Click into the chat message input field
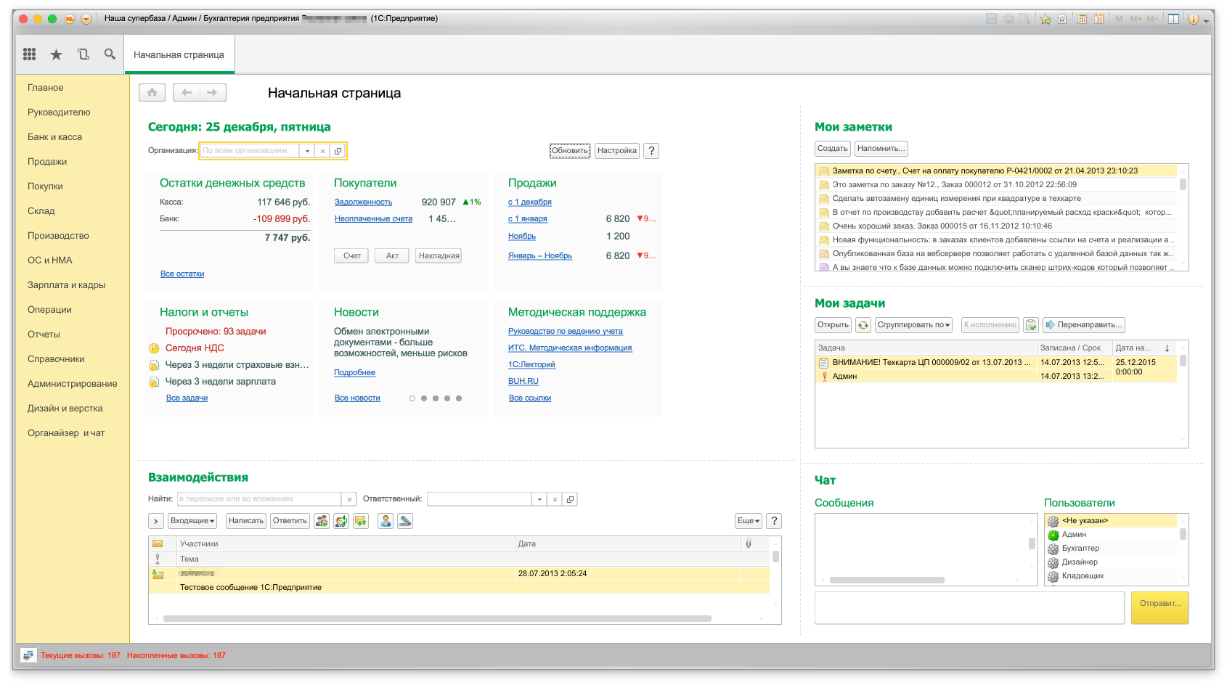 [969, 607]
